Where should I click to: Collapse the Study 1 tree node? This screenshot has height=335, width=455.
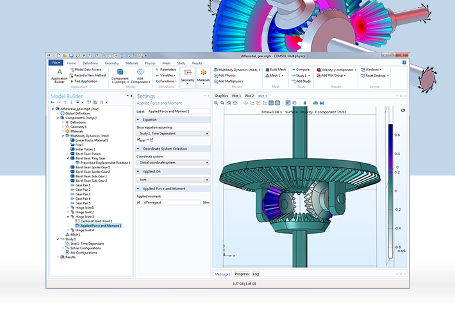[x=58, y=240]
